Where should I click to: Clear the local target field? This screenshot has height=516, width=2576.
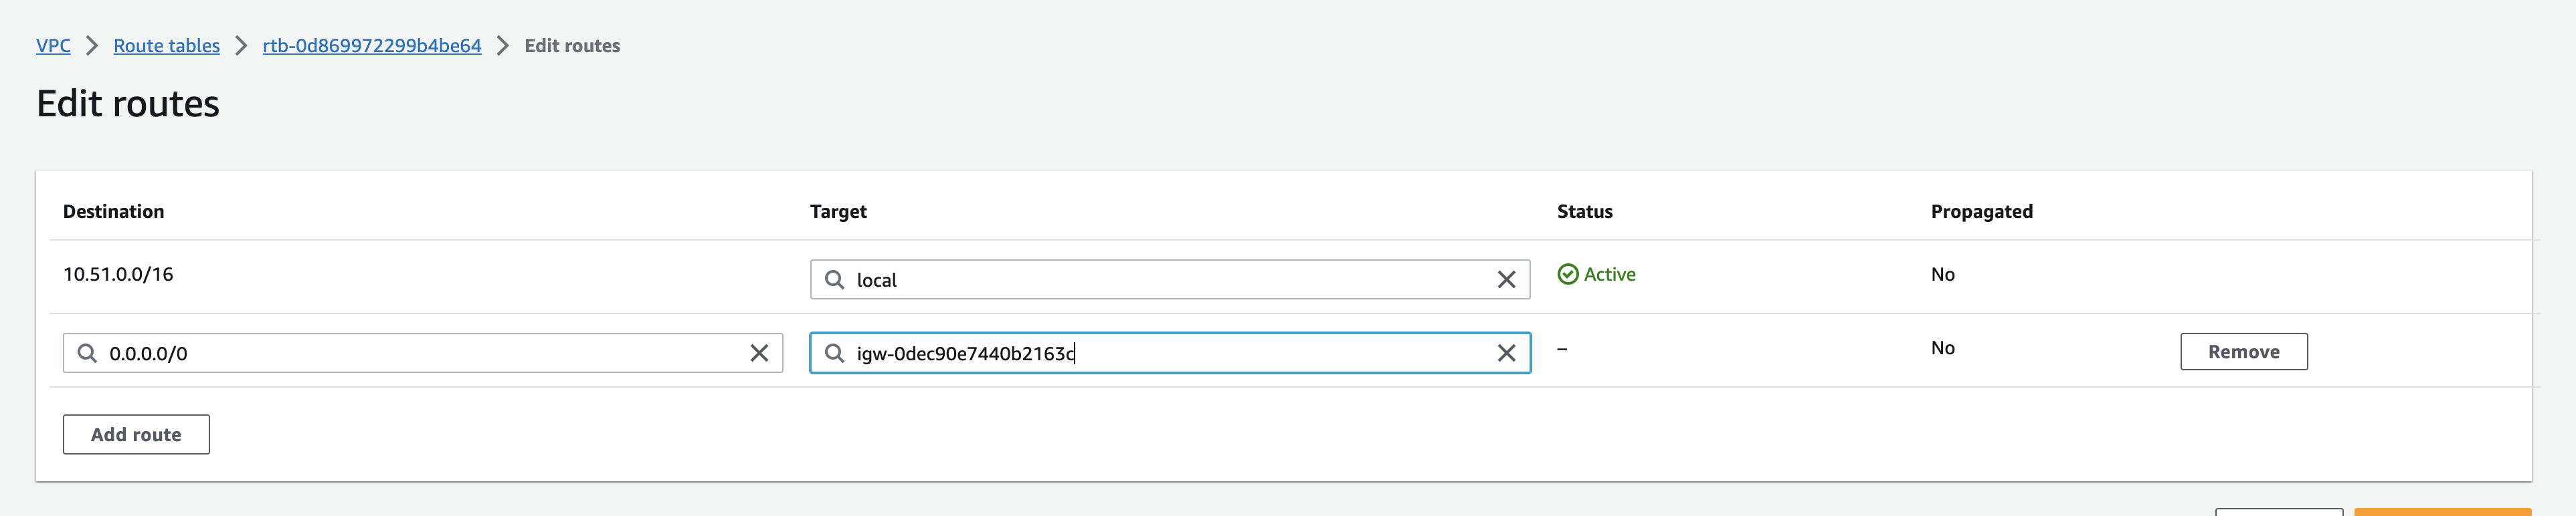1505,279
